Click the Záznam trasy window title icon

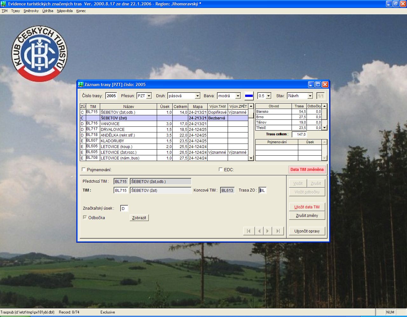(81, 84)
